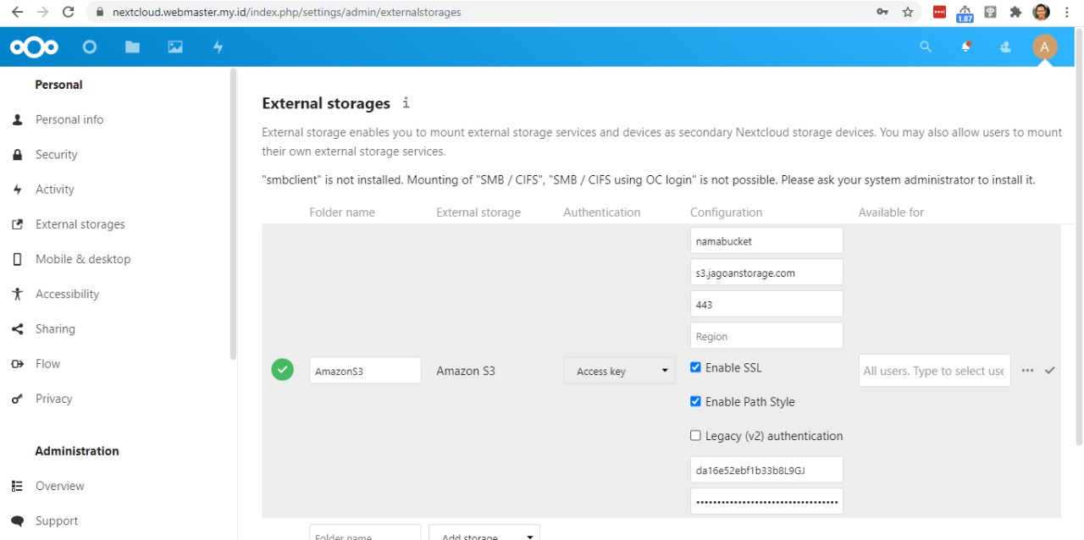This screenshot has width=1084, height=540.
Task: Open the notifications bell icon
Action: (966, 47)
